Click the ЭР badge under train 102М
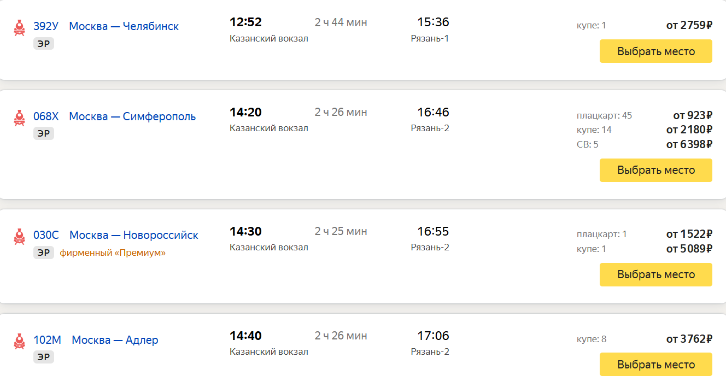This screenshot has width=726, height=387. [44, 357]
